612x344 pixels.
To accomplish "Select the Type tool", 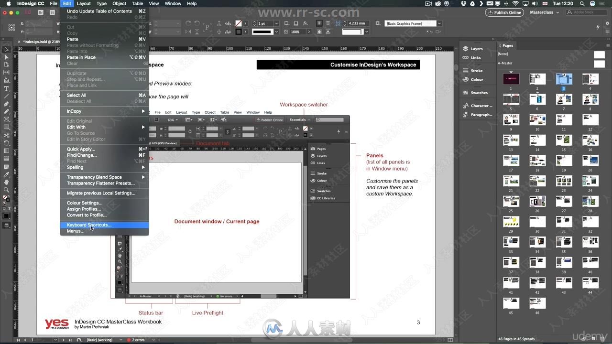I will pos(6,88).
